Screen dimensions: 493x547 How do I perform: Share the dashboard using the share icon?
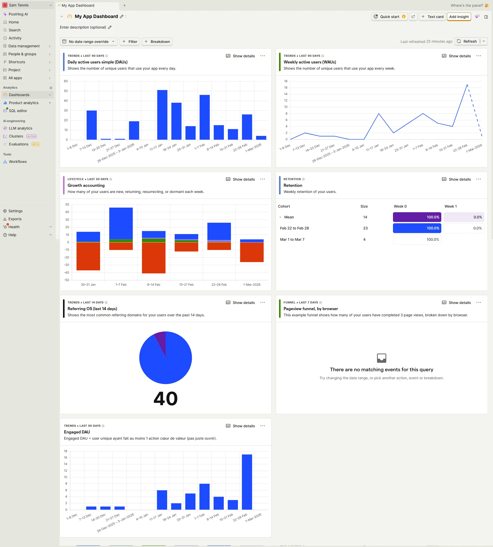tap(413, 16)
